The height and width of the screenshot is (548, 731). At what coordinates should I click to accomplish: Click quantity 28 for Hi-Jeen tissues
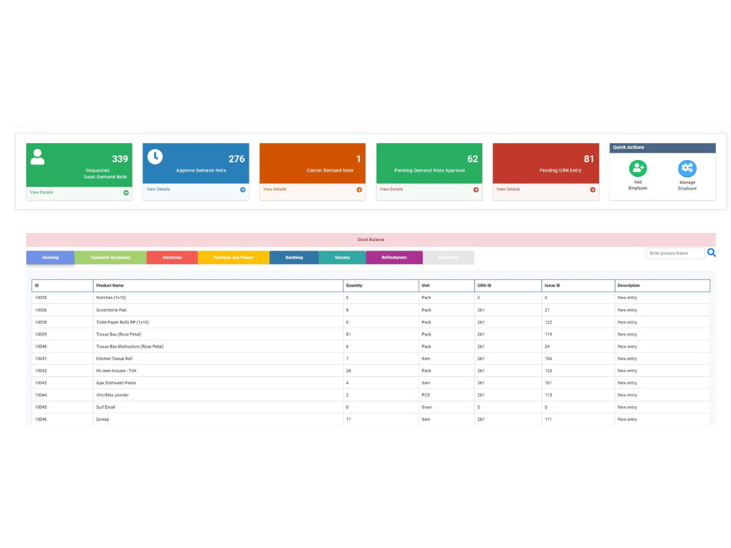tap(348, 370)
